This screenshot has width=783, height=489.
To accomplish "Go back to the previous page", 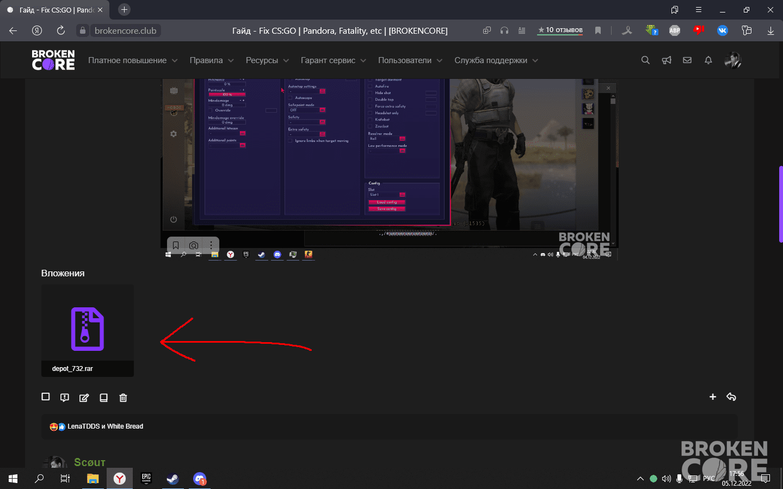I will click(x=13, y=30).
